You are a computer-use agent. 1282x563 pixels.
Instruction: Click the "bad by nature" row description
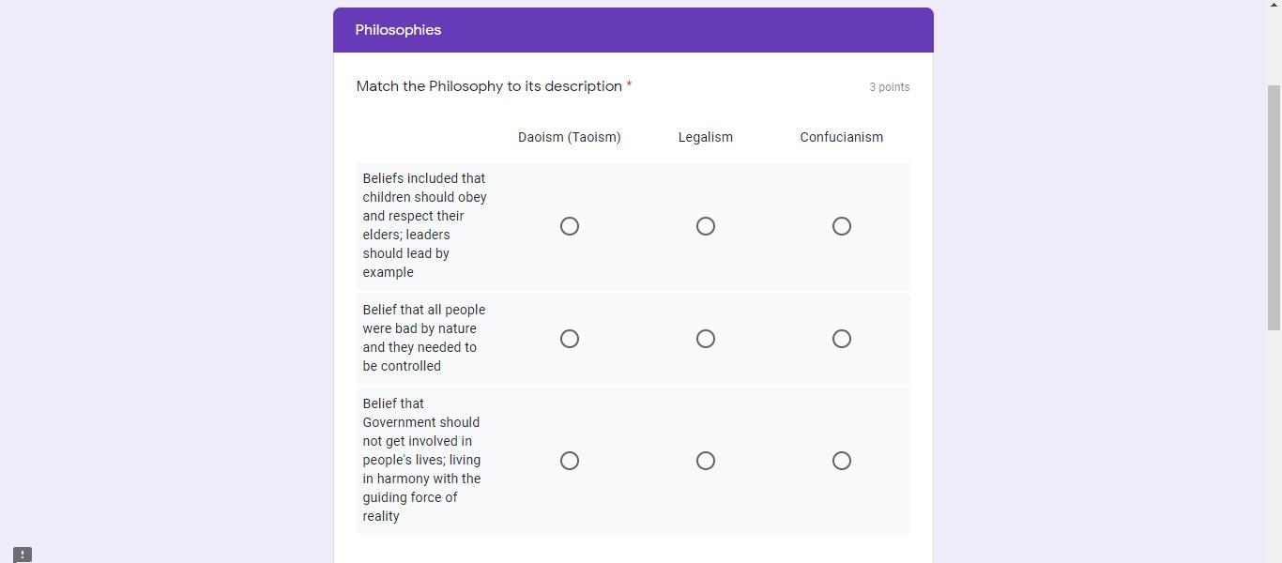pos(424,338)
